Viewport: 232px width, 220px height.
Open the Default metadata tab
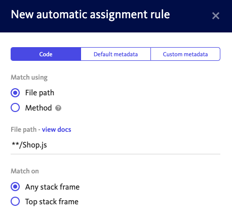click(115, 54)
